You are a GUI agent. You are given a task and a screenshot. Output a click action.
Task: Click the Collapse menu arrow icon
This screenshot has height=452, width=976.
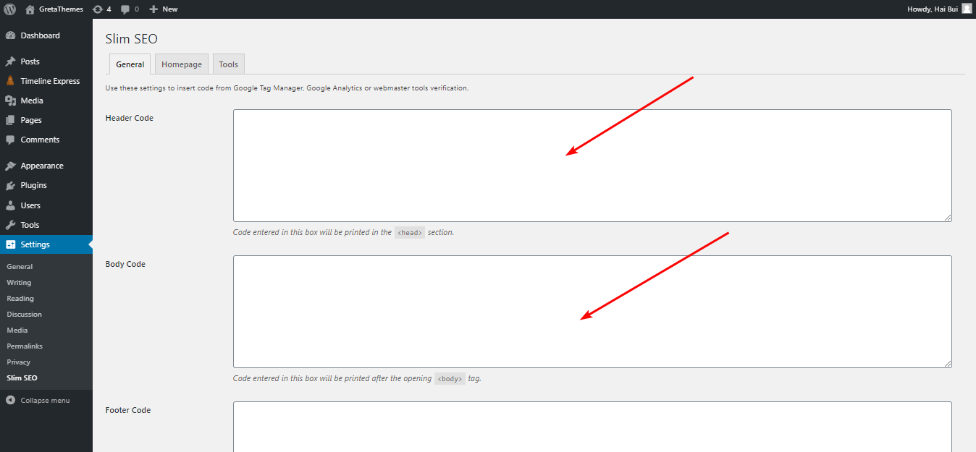pyautogui.click(x=11, y=400)
